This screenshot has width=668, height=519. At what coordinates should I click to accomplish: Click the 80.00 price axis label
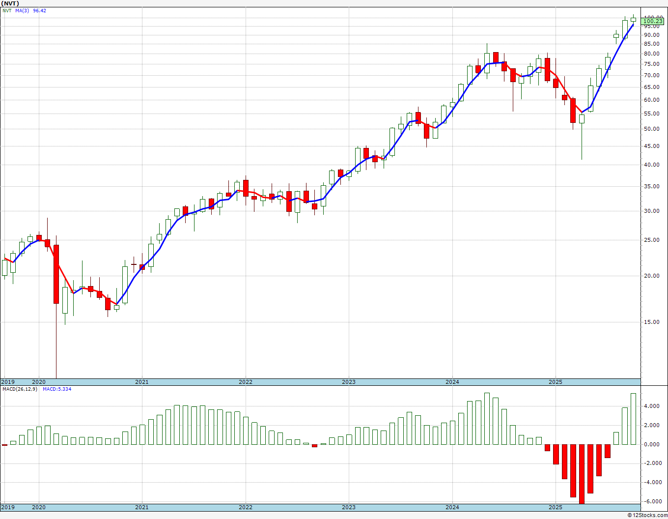tap(651, 54)
